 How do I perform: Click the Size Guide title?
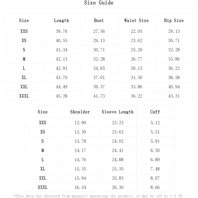click(99, 3)
